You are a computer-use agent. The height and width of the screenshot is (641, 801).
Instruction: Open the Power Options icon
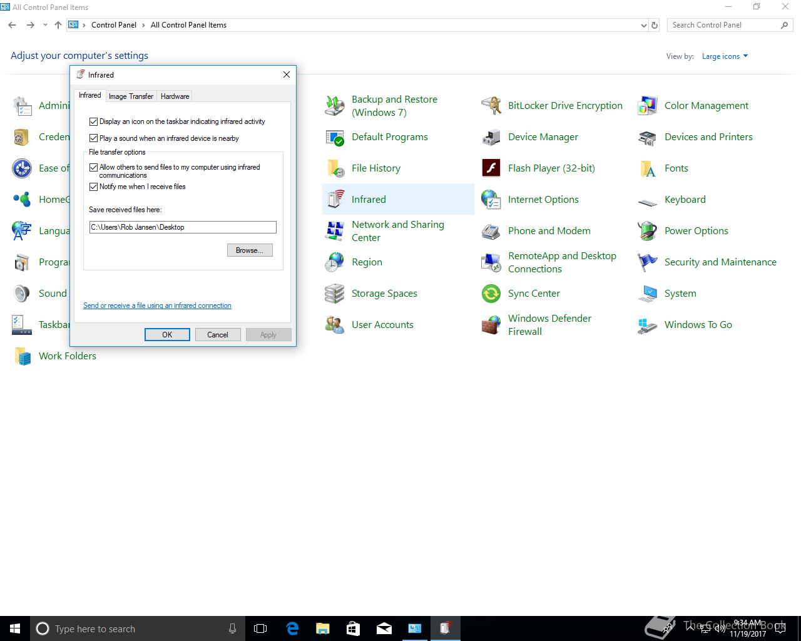coord(648,231)
